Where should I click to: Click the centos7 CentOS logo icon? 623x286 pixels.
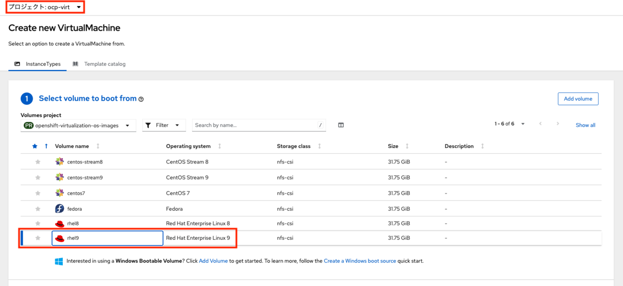click(60, 193)
